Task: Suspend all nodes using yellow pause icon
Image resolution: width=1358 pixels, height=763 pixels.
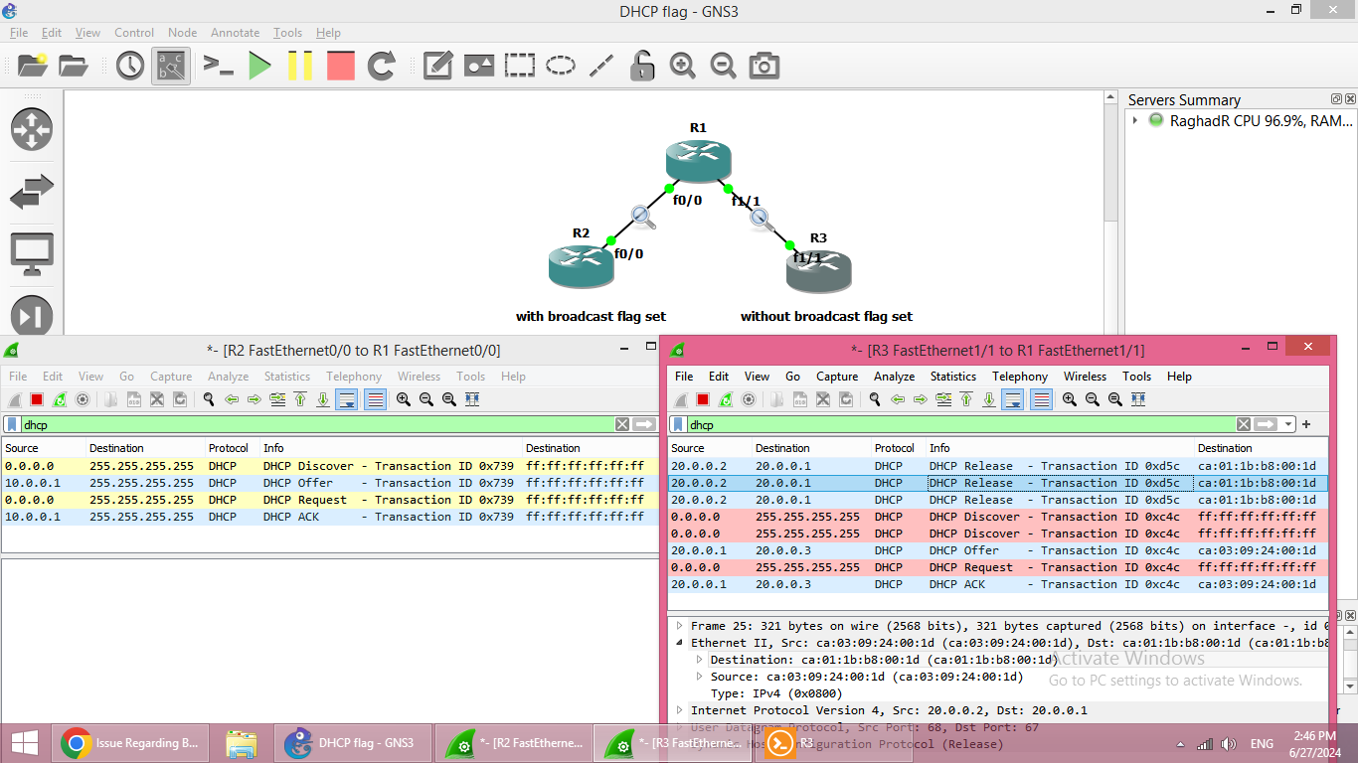Action: [299, 67]
